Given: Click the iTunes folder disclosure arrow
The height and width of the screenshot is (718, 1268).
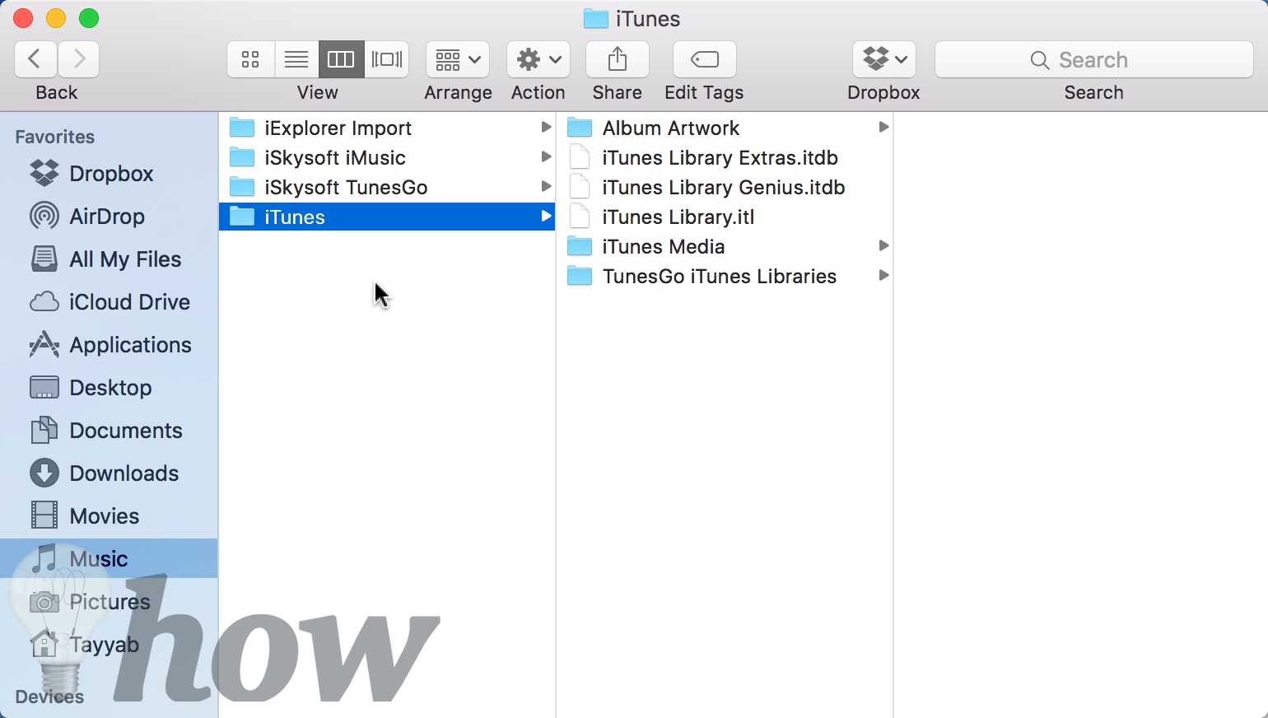Looking at the screenshot, I should (545, 217).
